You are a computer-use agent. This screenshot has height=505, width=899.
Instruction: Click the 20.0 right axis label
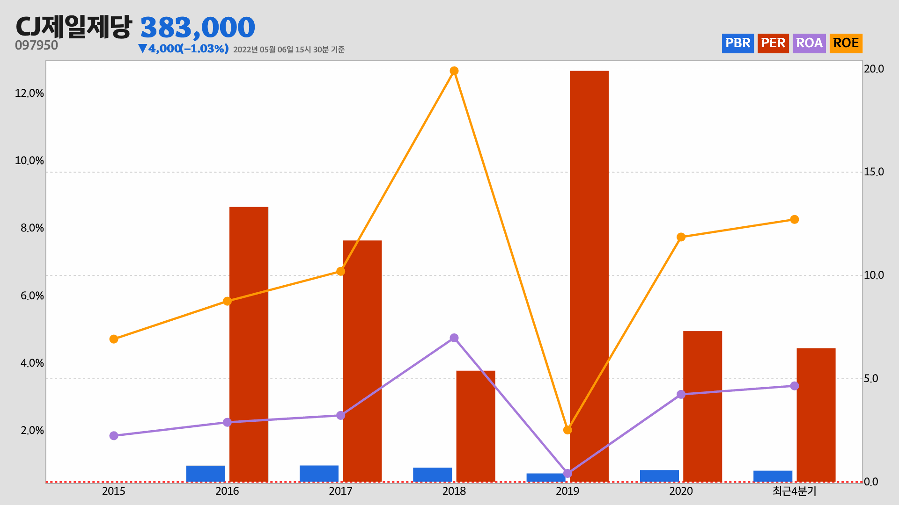(x=874, y=69)
